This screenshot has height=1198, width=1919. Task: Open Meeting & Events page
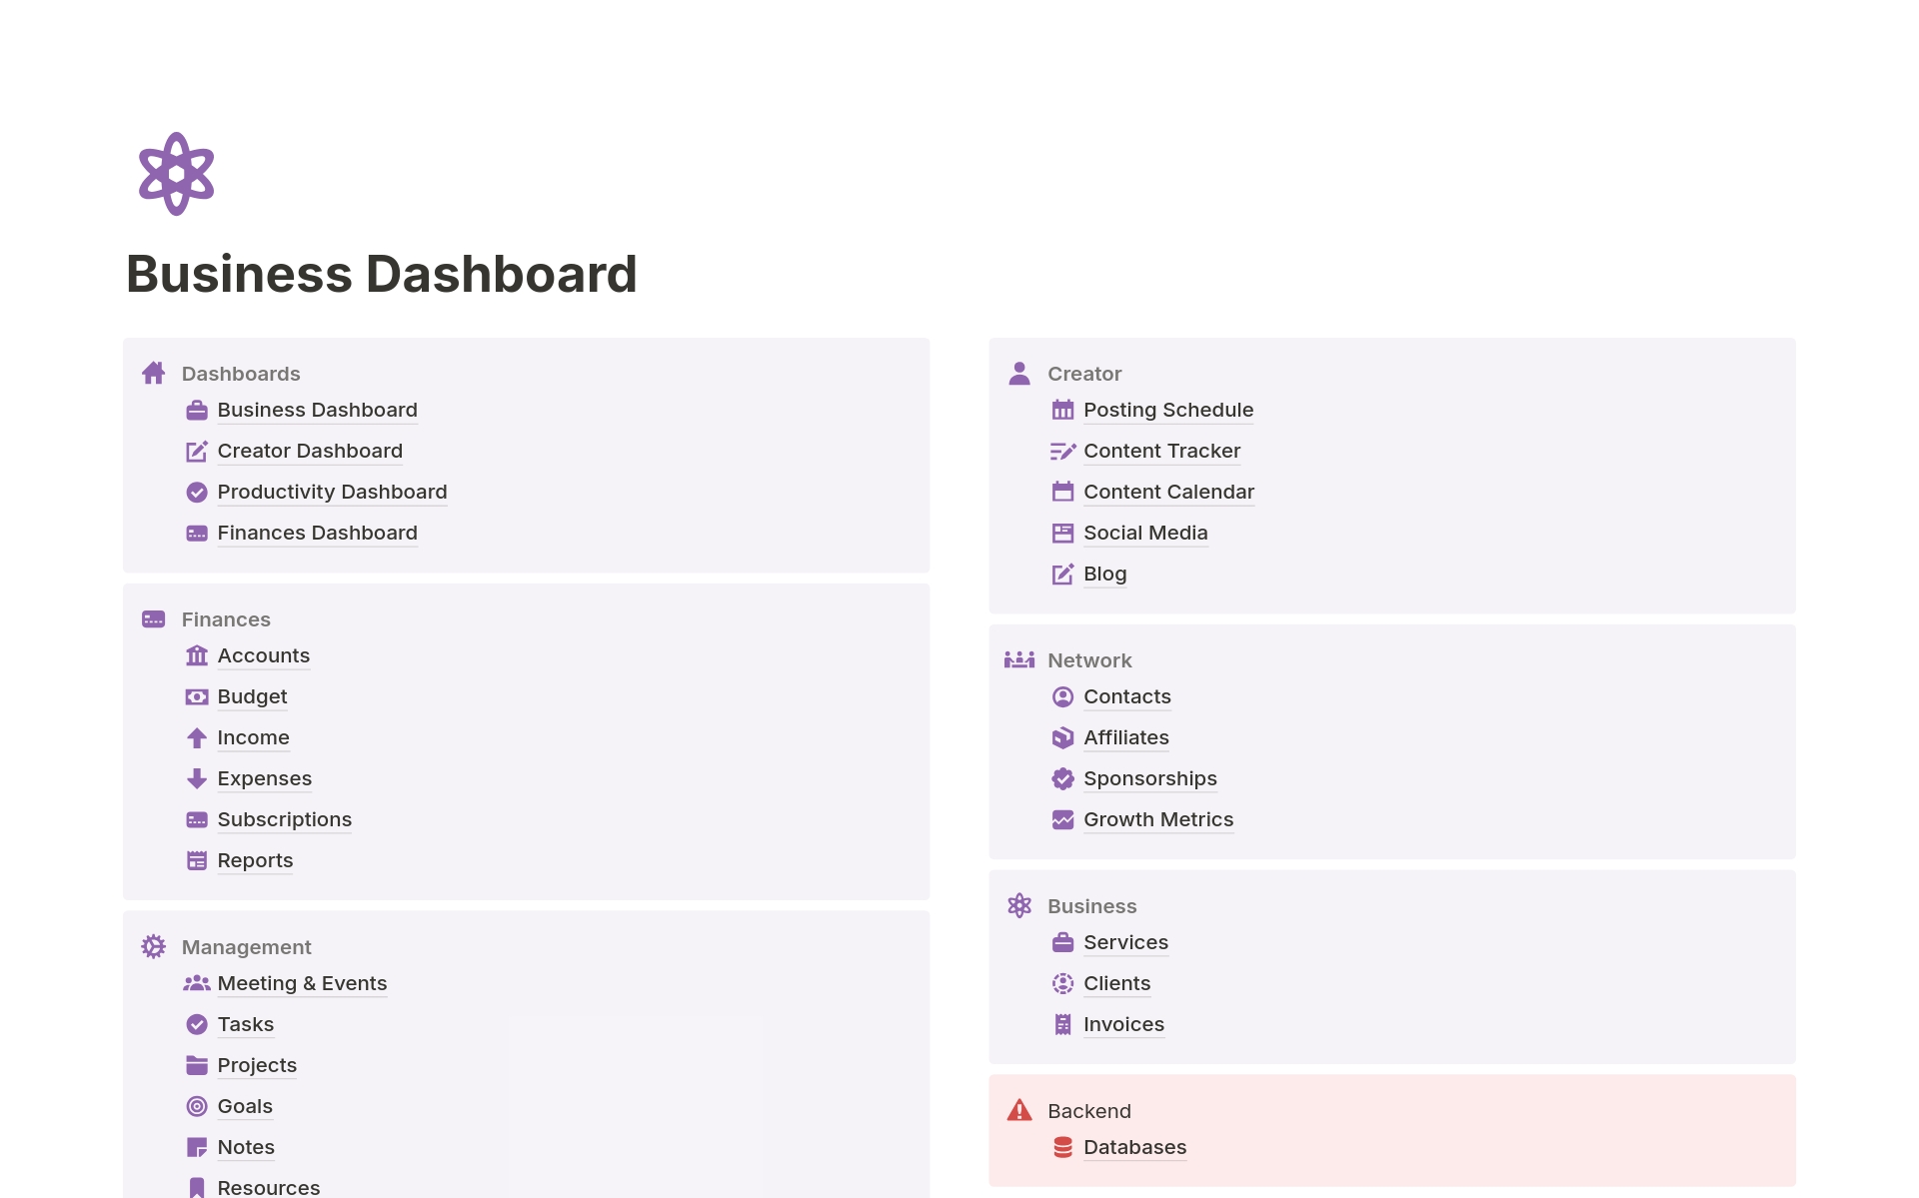click(x=302, y=983)
